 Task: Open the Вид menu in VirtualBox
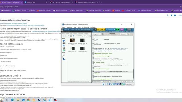point(75,27)
